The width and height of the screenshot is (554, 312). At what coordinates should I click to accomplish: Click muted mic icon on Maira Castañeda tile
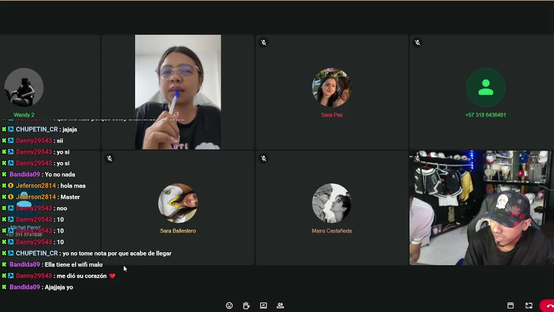(x=264, y=159)
